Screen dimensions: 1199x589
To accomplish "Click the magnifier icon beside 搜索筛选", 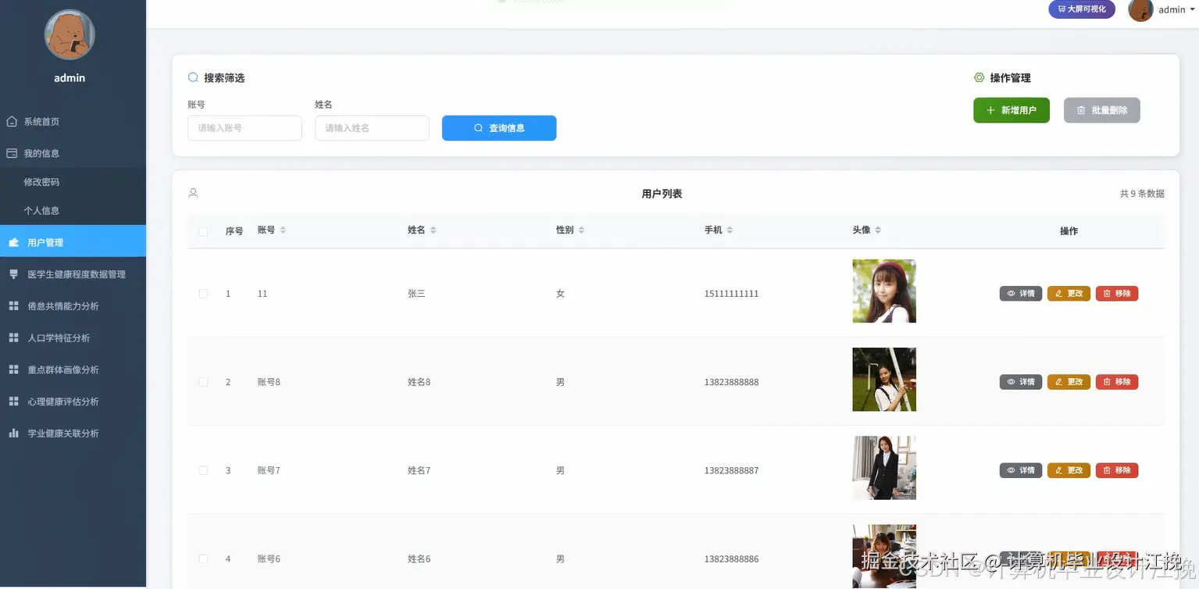I will coord(193,77).
